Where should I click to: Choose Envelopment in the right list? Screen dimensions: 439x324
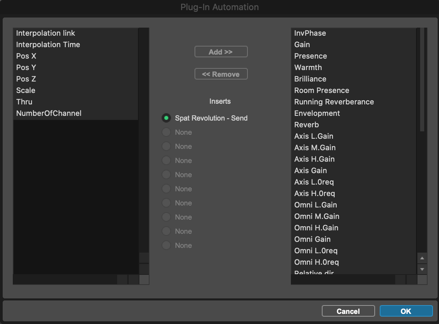(317, 113)
